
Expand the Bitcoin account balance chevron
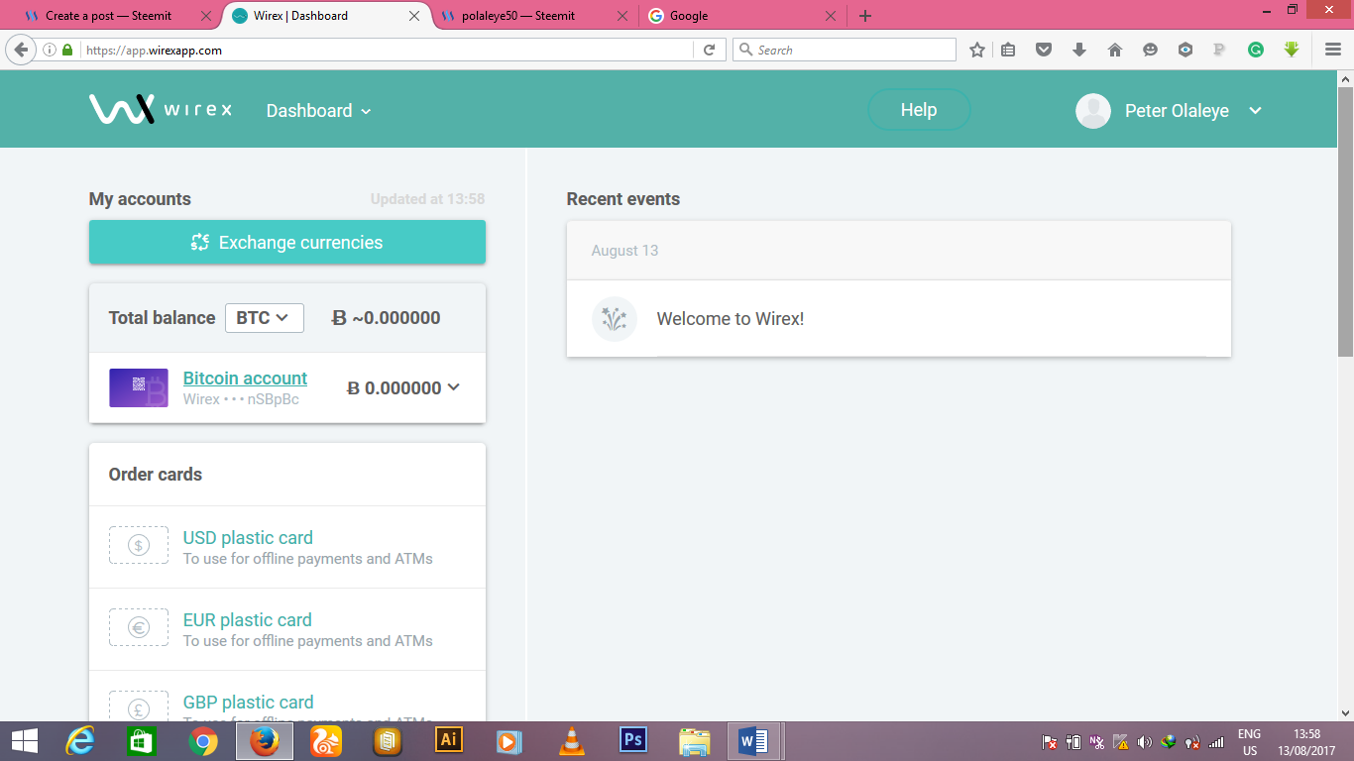pyautogui.click(x=454, y=387)
